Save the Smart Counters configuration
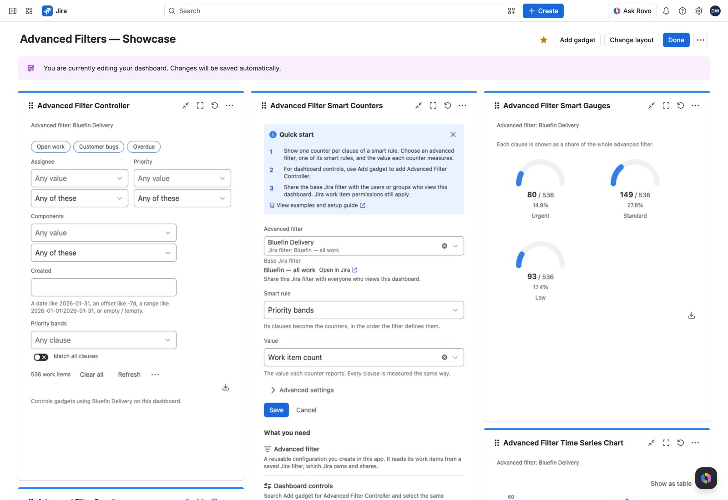 point(276,410)
